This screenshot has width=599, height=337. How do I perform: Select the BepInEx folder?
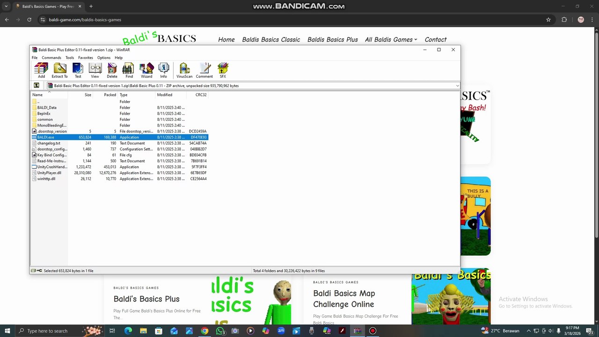point(44,114)
